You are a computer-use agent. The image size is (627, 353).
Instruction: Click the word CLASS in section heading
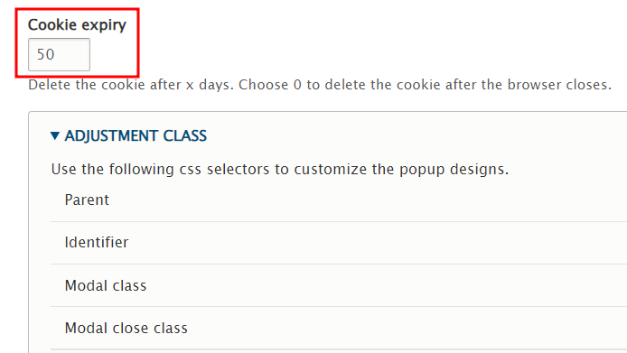click(x=184, y=136)
